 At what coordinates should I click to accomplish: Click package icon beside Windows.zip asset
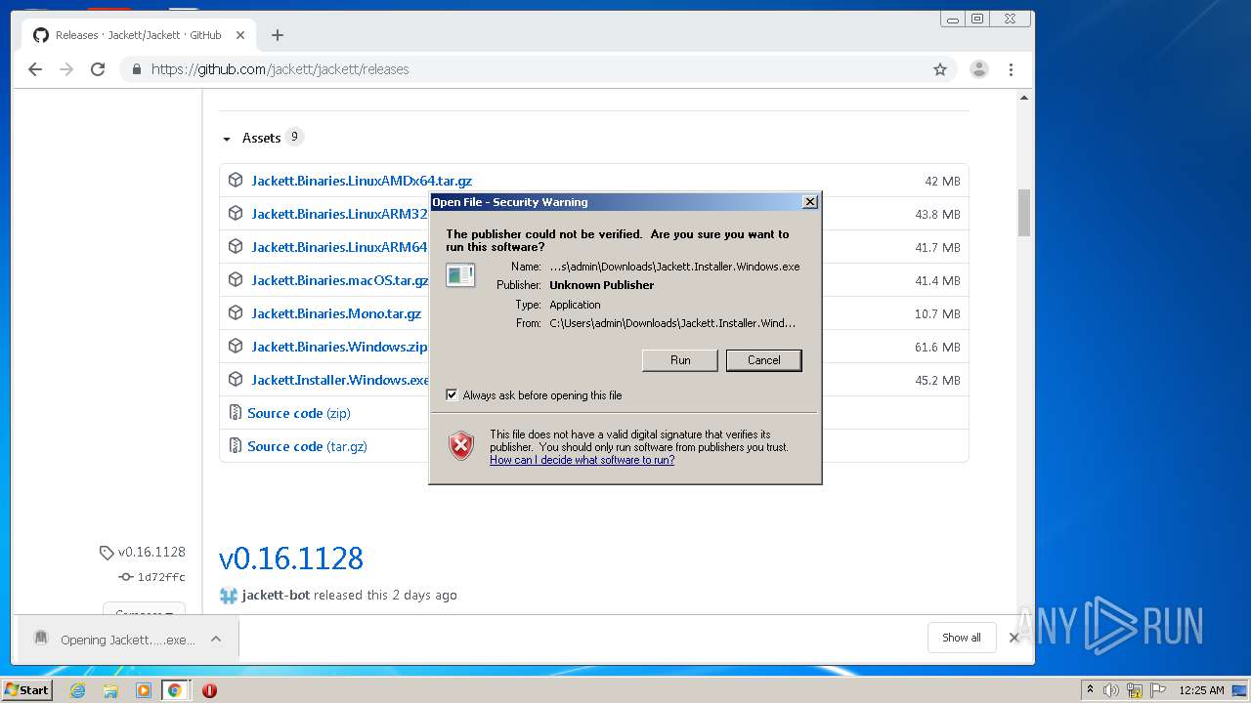[x=236, y=346]
